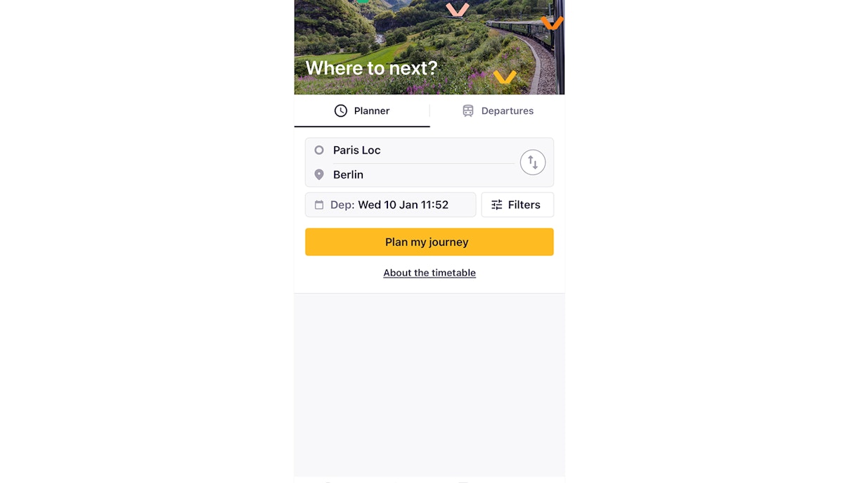Expand the orange chevron below Where to next
859x483 pixels.
(504, 77)
